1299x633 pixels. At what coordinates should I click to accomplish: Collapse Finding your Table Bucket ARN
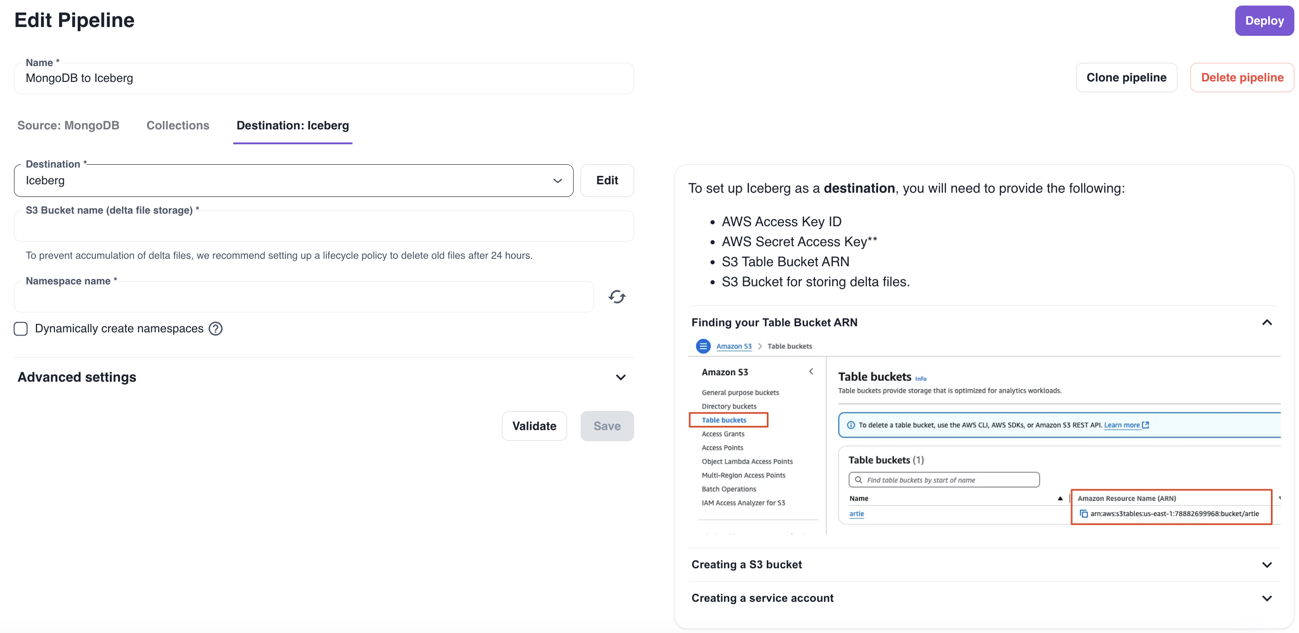pyautogui.click(x=983, y=323)
